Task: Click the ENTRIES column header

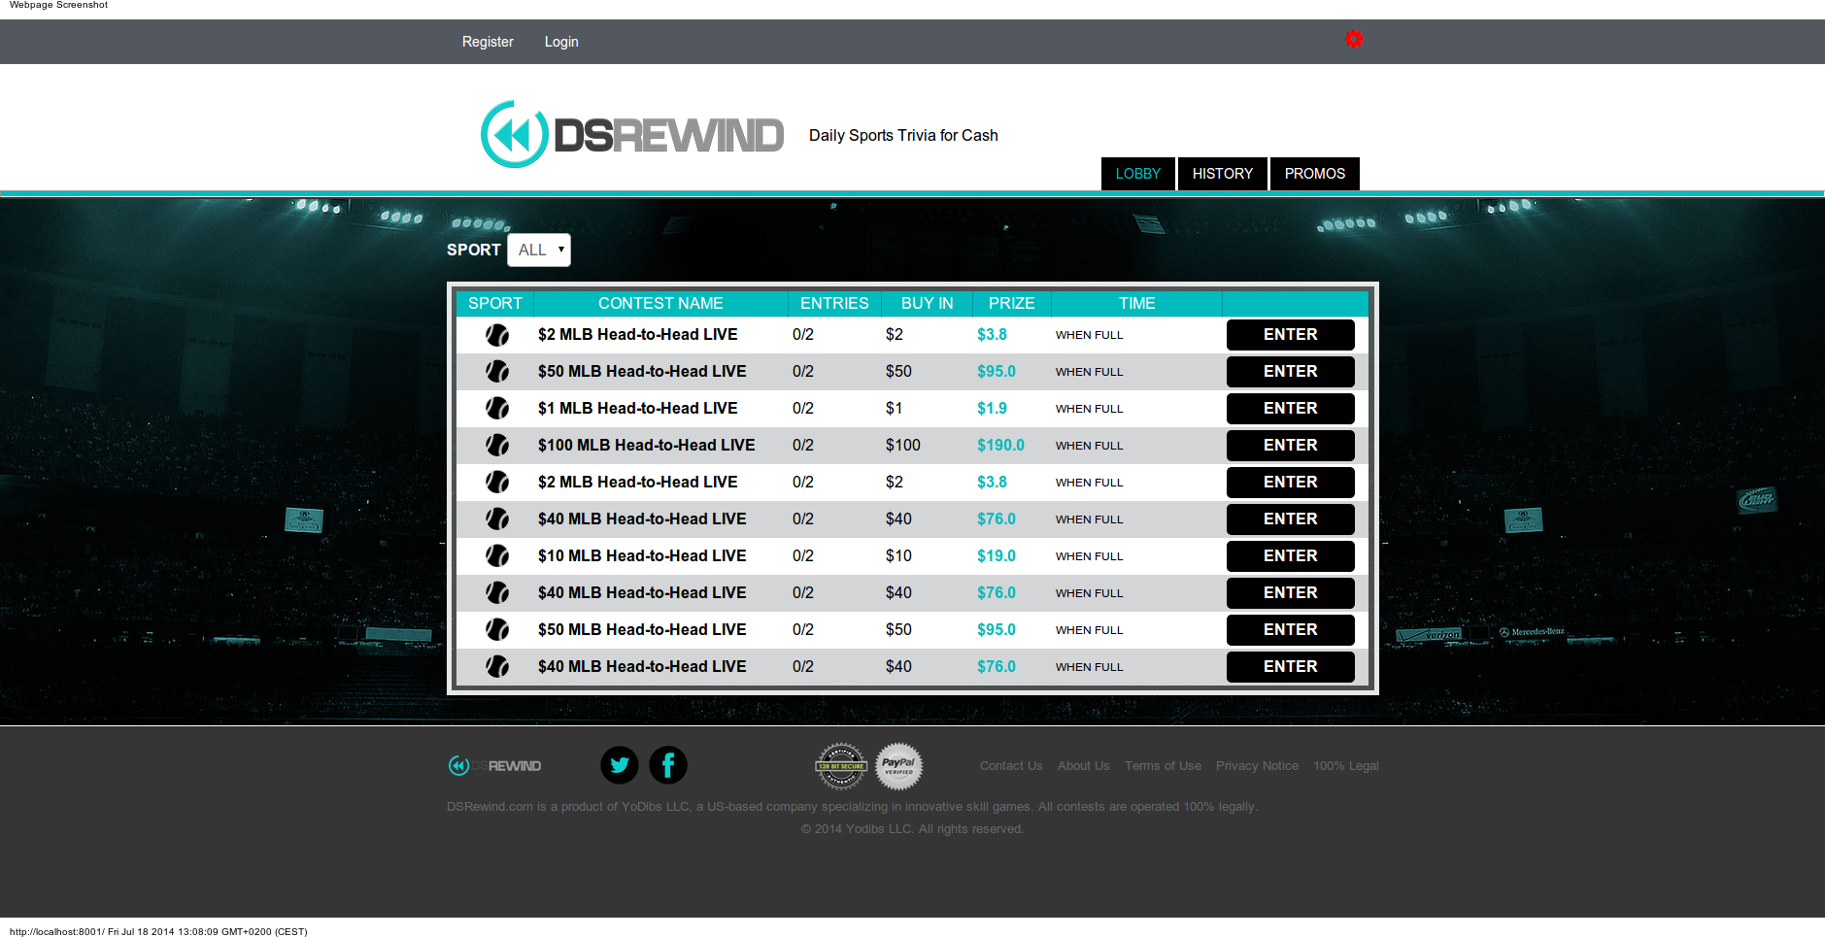Action: [834, 304]
